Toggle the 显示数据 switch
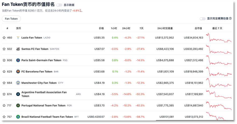 (59, 5)
